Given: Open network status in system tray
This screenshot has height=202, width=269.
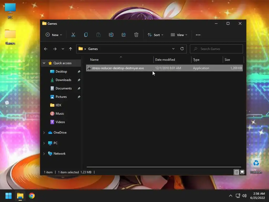Looking at the screenshot, I should click(x=238, y=196).
